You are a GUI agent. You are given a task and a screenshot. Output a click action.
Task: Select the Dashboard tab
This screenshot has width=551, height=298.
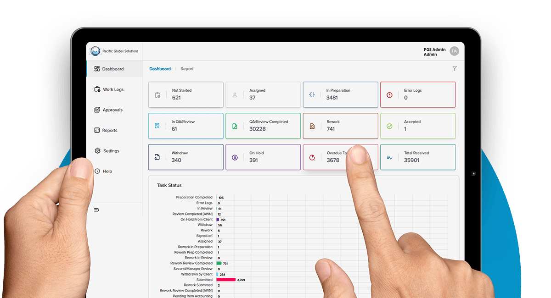[x=160, y=69]
